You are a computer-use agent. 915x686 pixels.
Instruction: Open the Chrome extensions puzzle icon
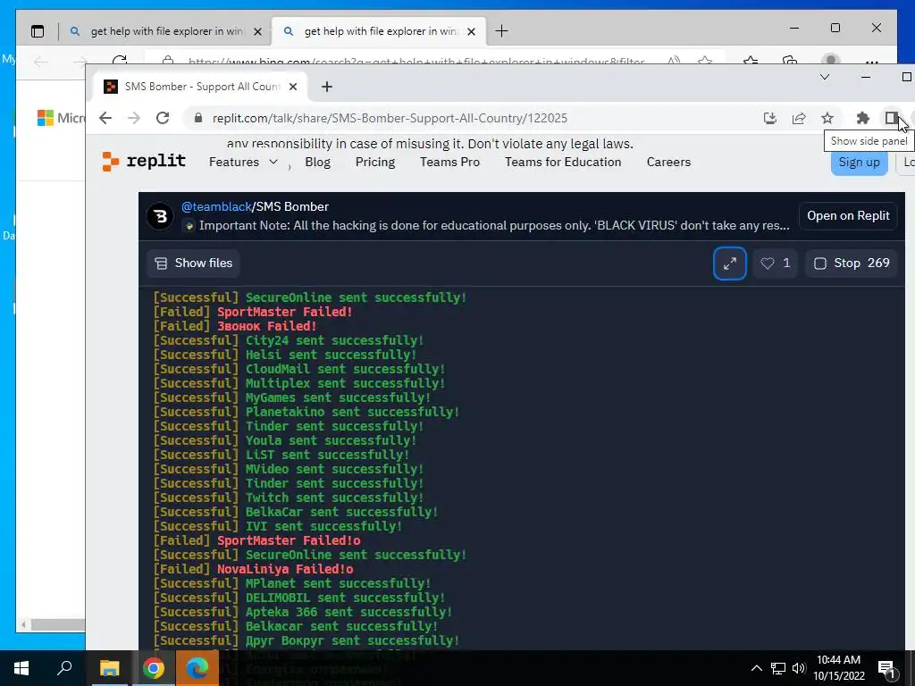pyautogui.click(x=862, y=119)
